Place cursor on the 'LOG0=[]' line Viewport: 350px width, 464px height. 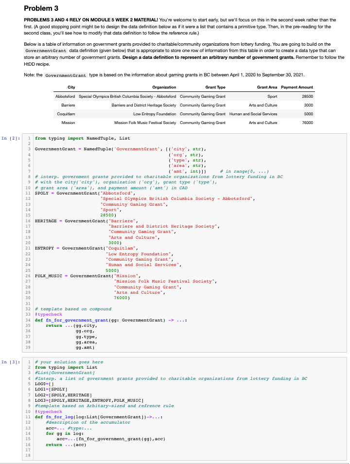point(44,384)
